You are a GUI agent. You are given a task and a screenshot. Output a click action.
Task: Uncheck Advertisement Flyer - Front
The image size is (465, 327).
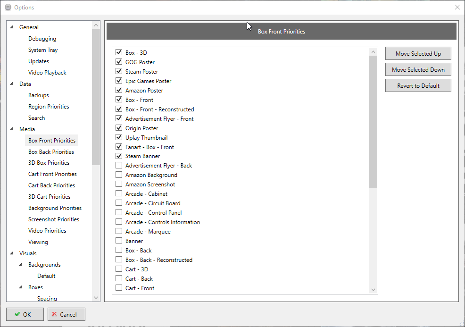(119, 118)
